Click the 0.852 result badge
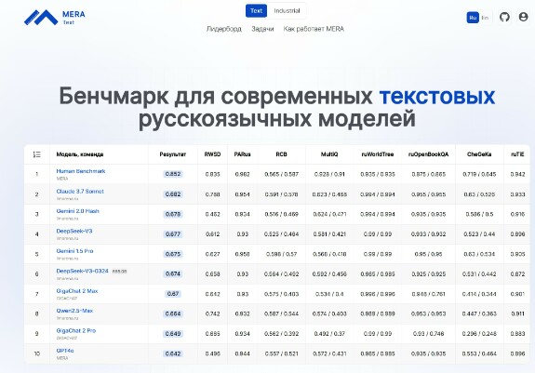 point(173,174)
